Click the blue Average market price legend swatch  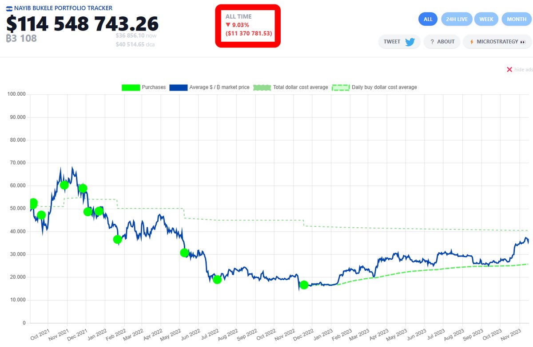178,87
